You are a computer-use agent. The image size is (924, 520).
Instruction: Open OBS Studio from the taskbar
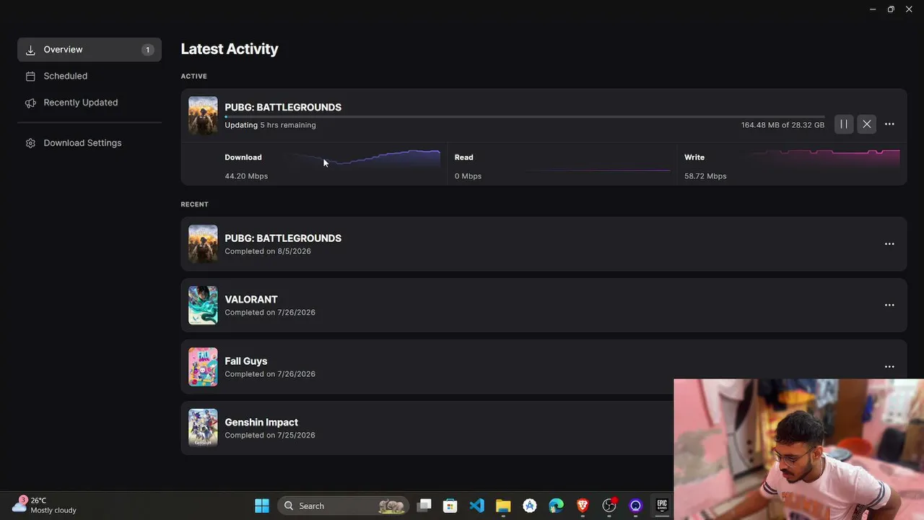[x=609, y=506]
